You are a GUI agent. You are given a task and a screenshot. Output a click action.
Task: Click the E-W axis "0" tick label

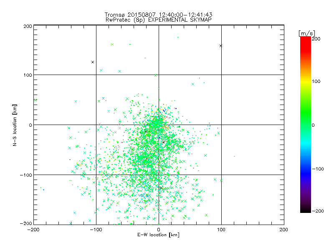[x=159, y=230]
